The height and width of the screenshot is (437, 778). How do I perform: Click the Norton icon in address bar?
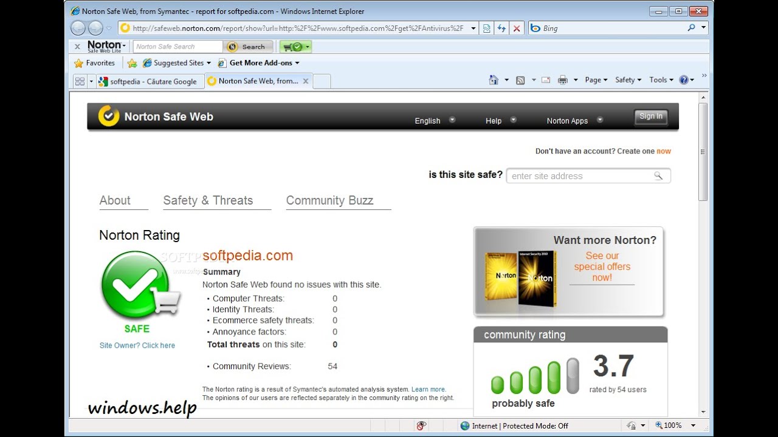tap(125, 28)
